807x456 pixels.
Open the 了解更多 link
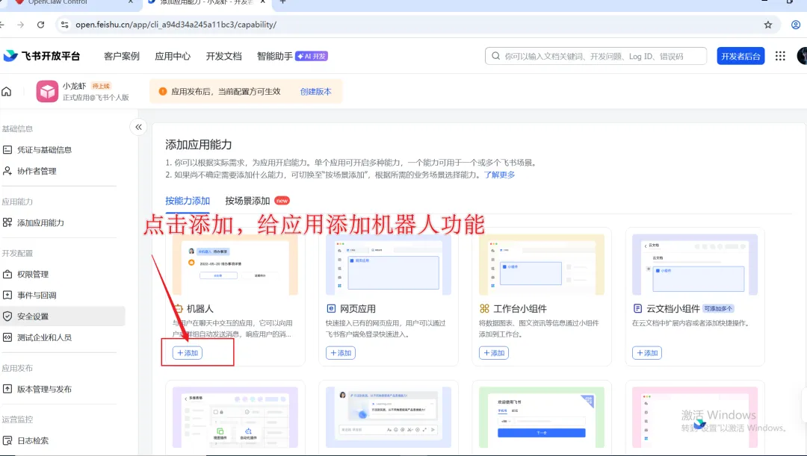[x=499, y=175]
